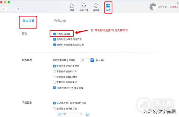Click the home icon button
The height and width of the screenshot is (117, 179).
18,9
